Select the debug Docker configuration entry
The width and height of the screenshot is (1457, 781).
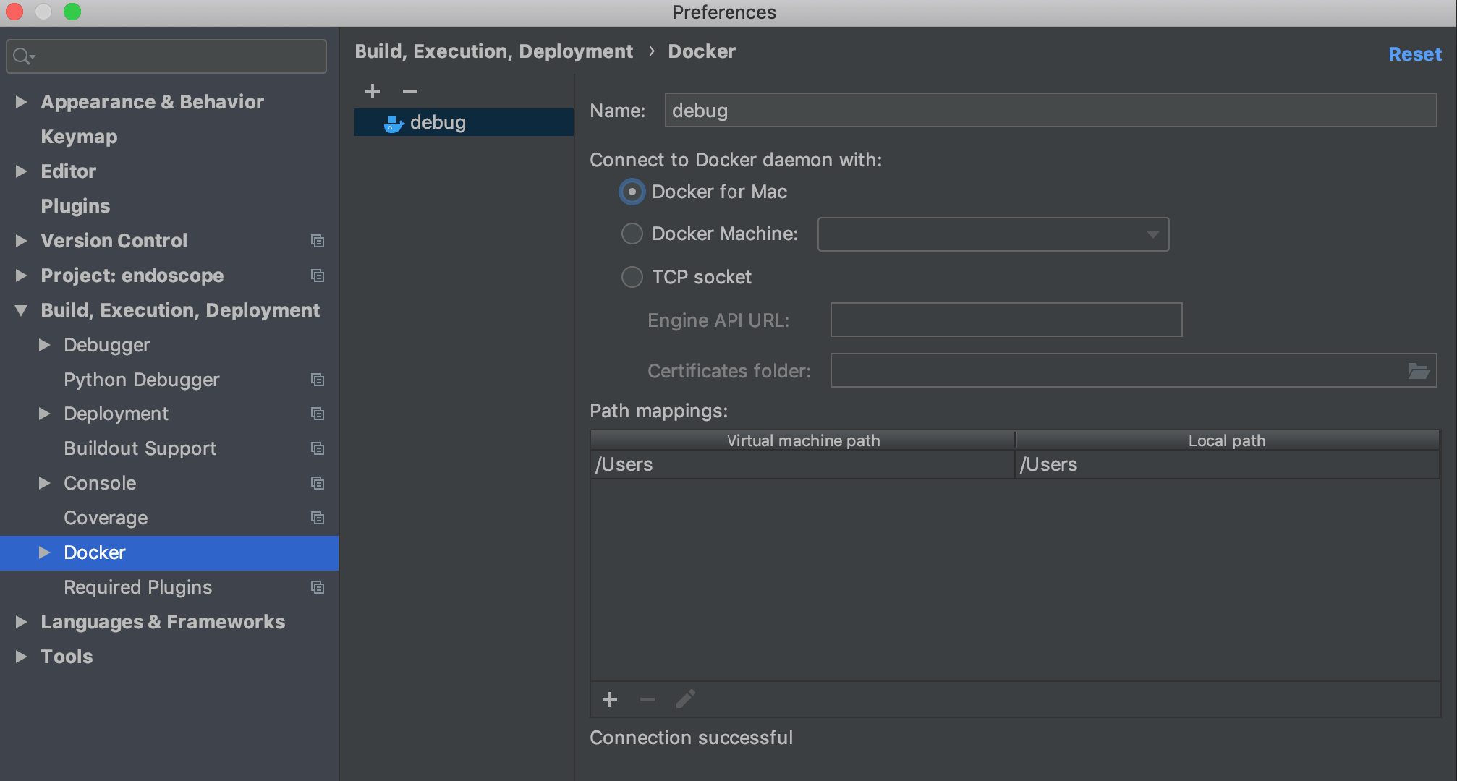point(438,122)
